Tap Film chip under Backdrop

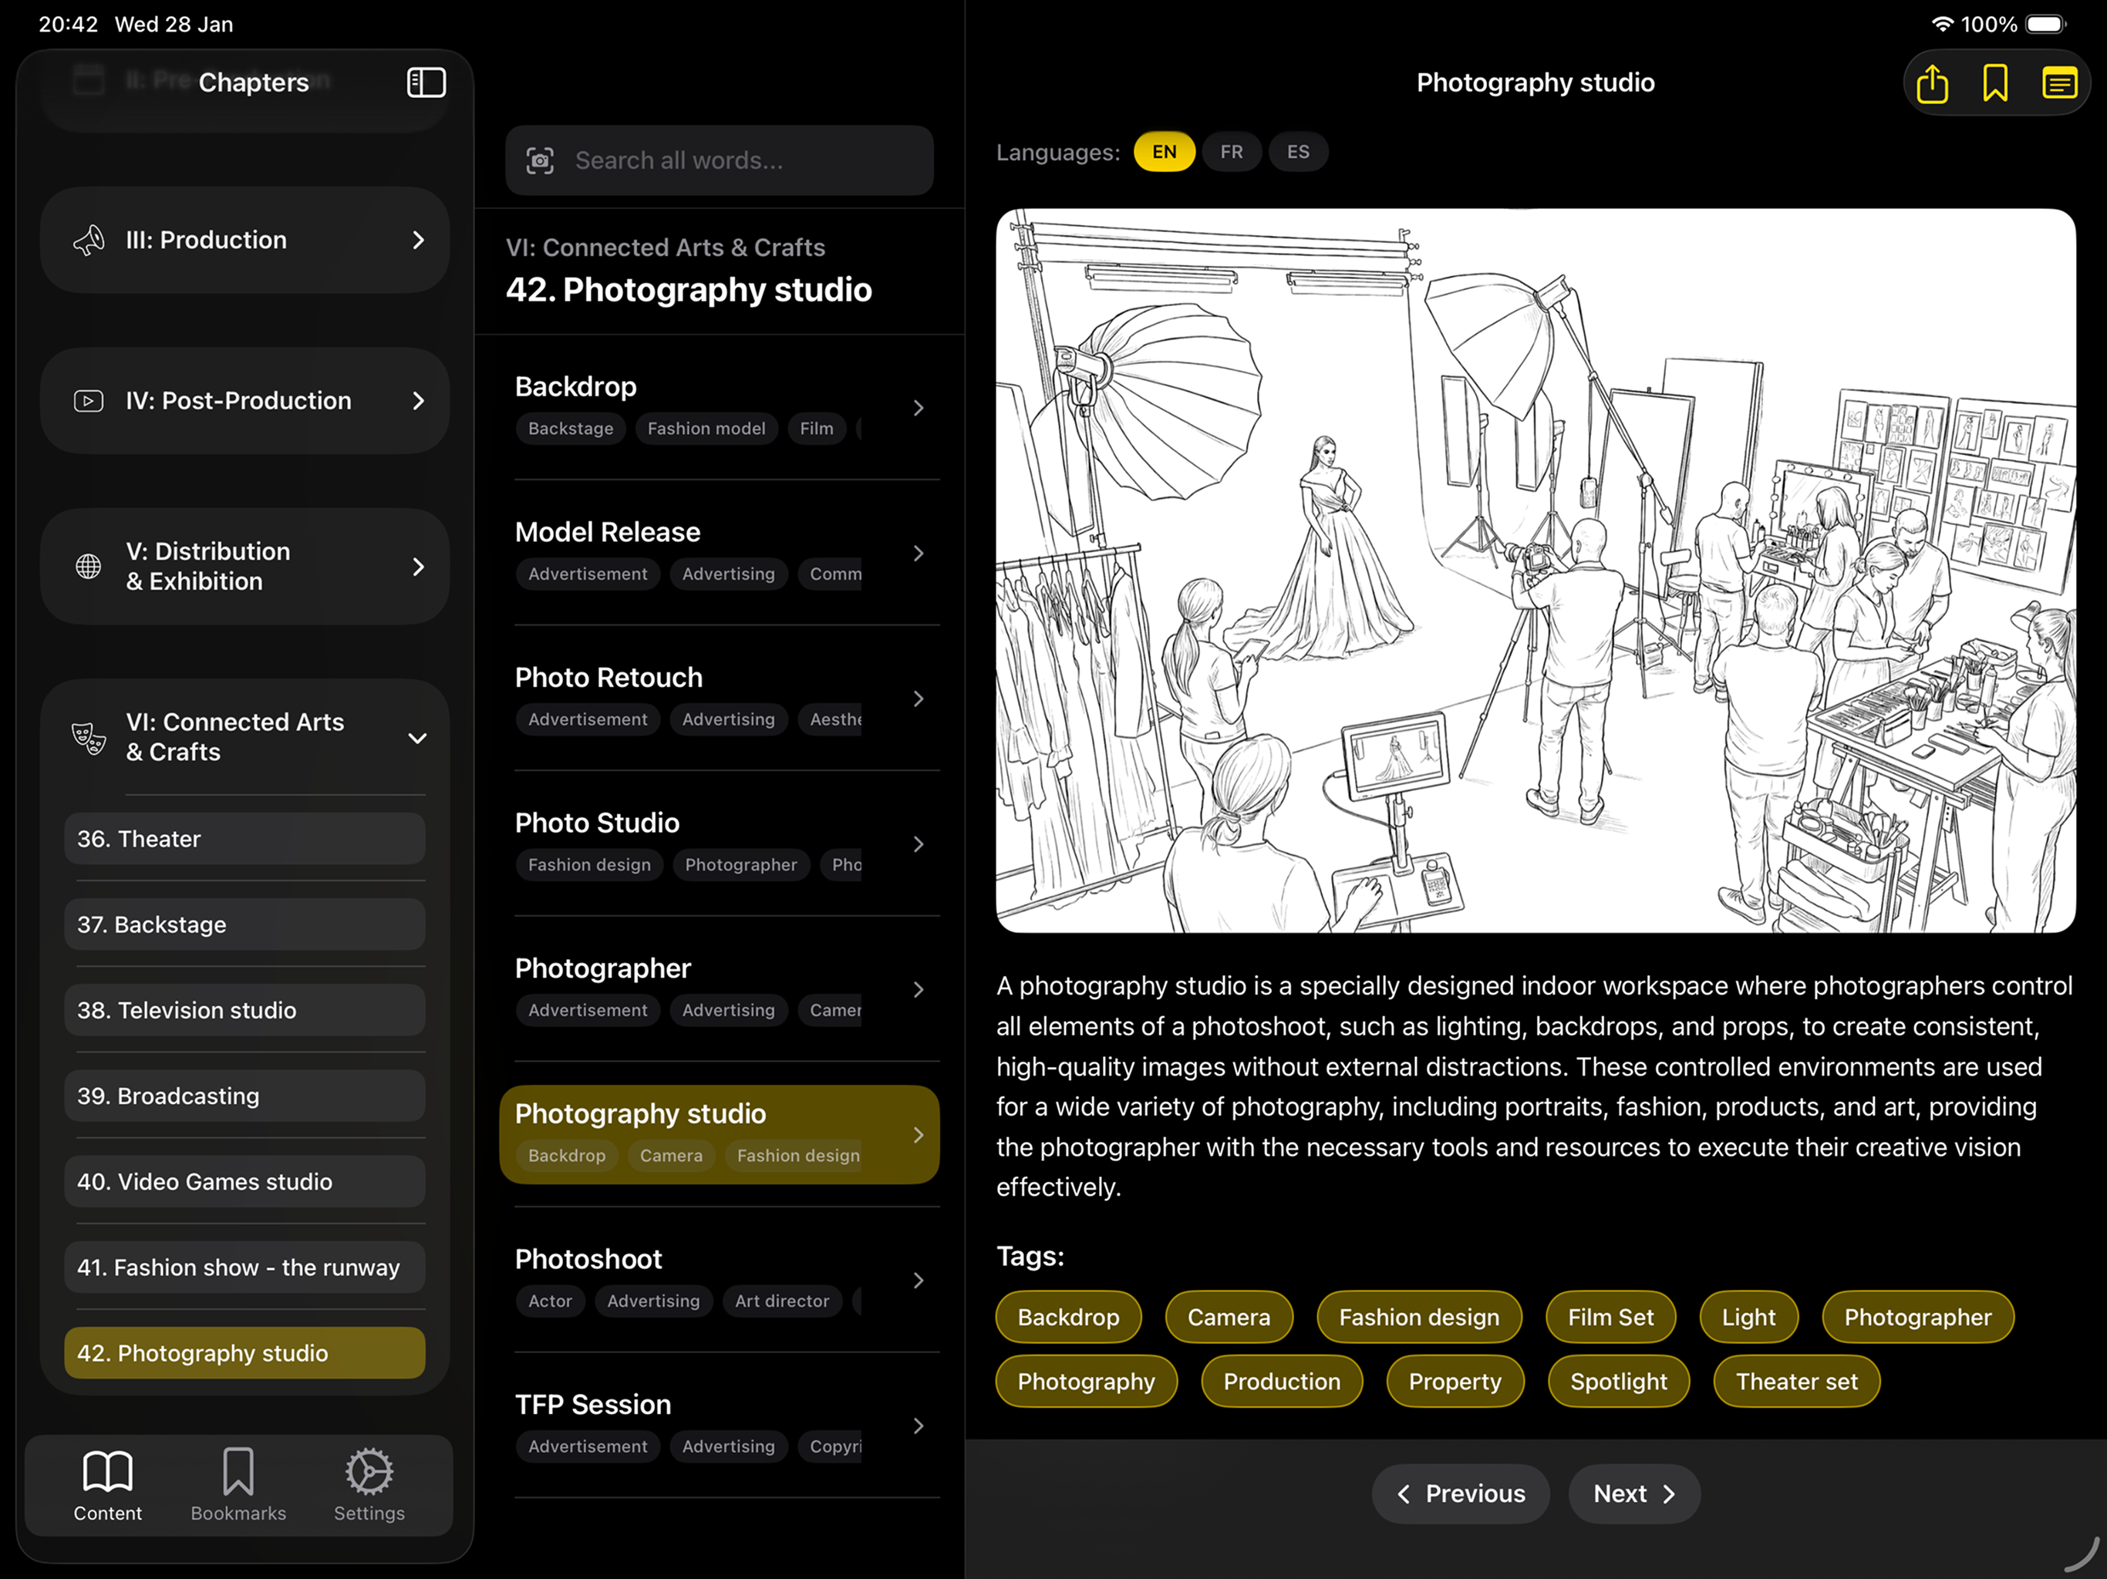(x=816, y=429)
